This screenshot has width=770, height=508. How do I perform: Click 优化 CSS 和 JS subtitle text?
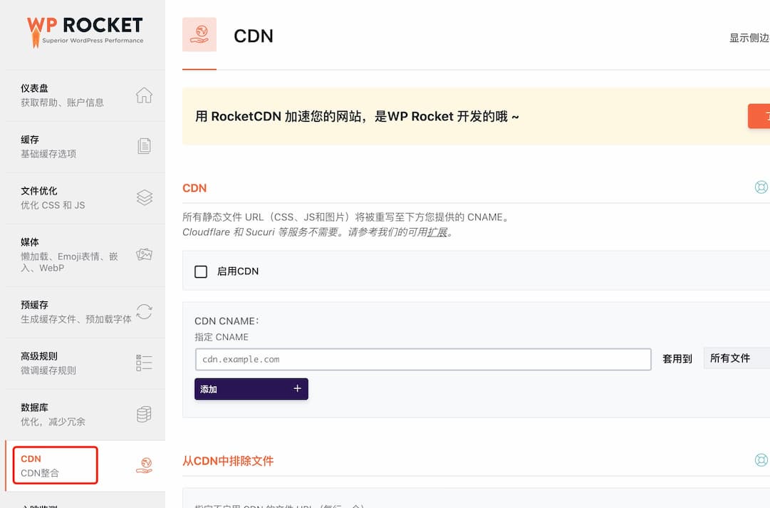pos(53,205)
